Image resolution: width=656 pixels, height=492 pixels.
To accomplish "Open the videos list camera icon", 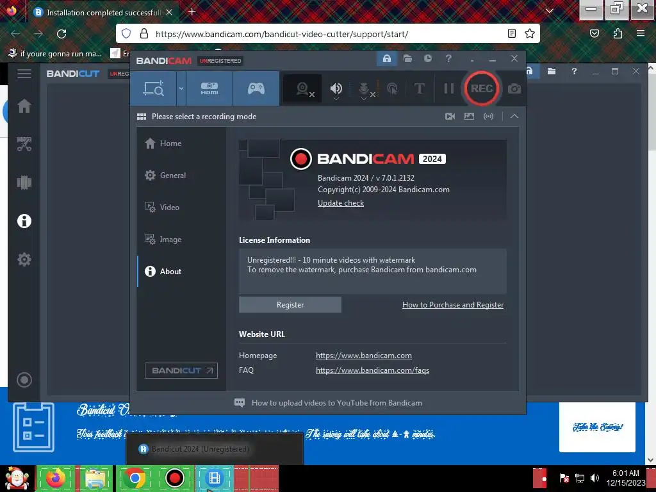I will [450, 117].
